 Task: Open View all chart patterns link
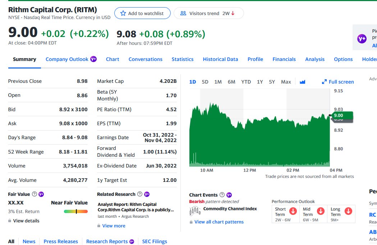click(219, 222)
